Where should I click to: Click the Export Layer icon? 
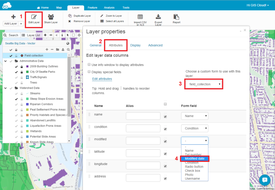[158, 17]
